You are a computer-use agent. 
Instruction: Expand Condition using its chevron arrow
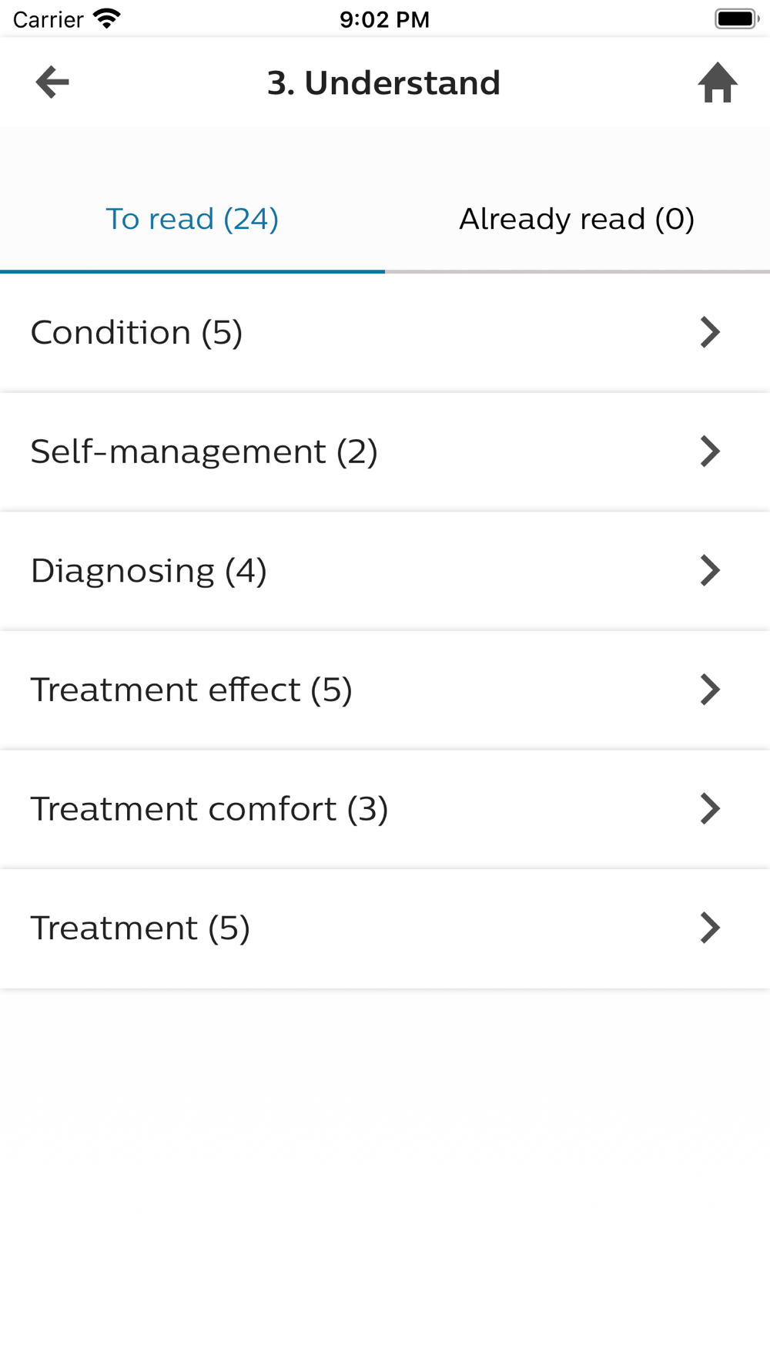click(709, 333)
